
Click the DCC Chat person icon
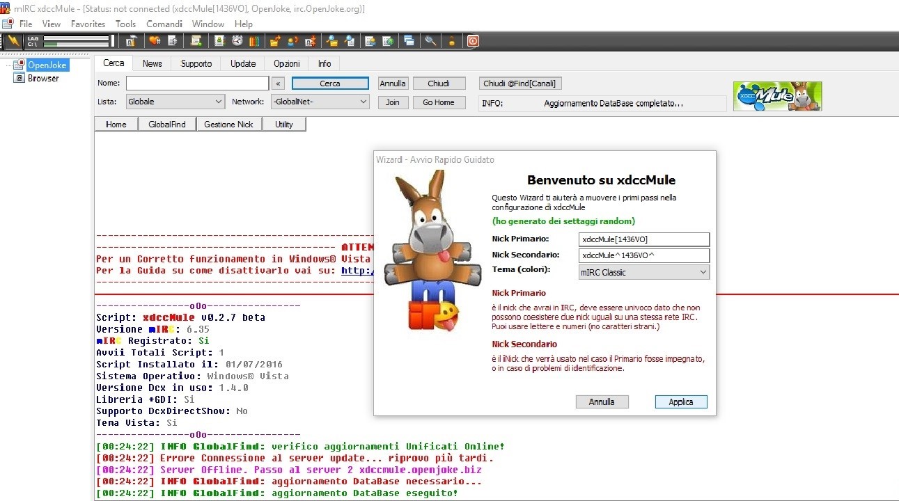click(293, 41)
